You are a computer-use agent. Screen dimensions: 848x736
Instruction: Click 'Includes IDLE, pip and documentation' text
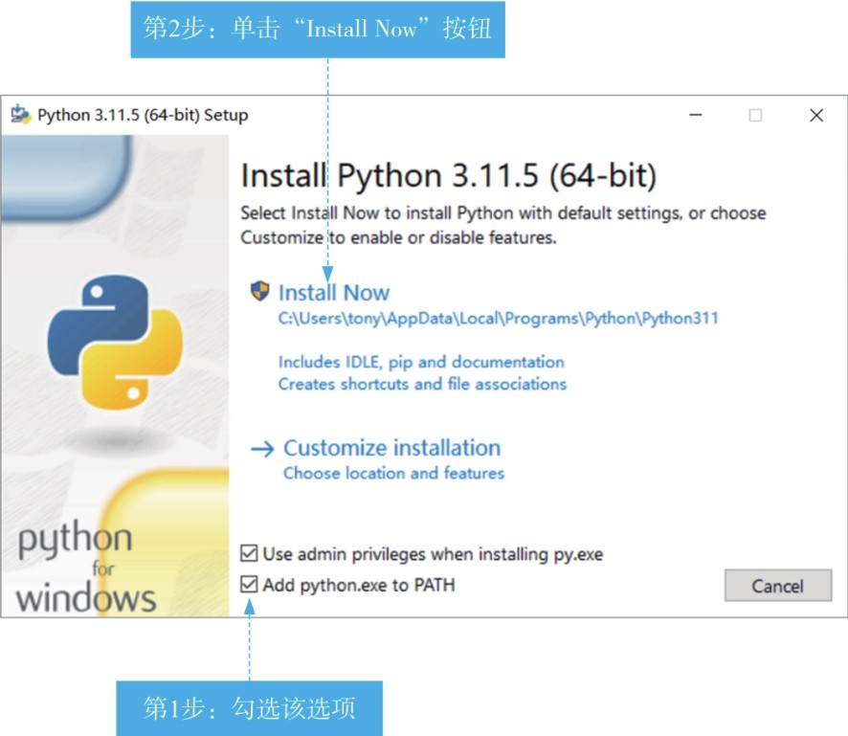pos(421,362)
